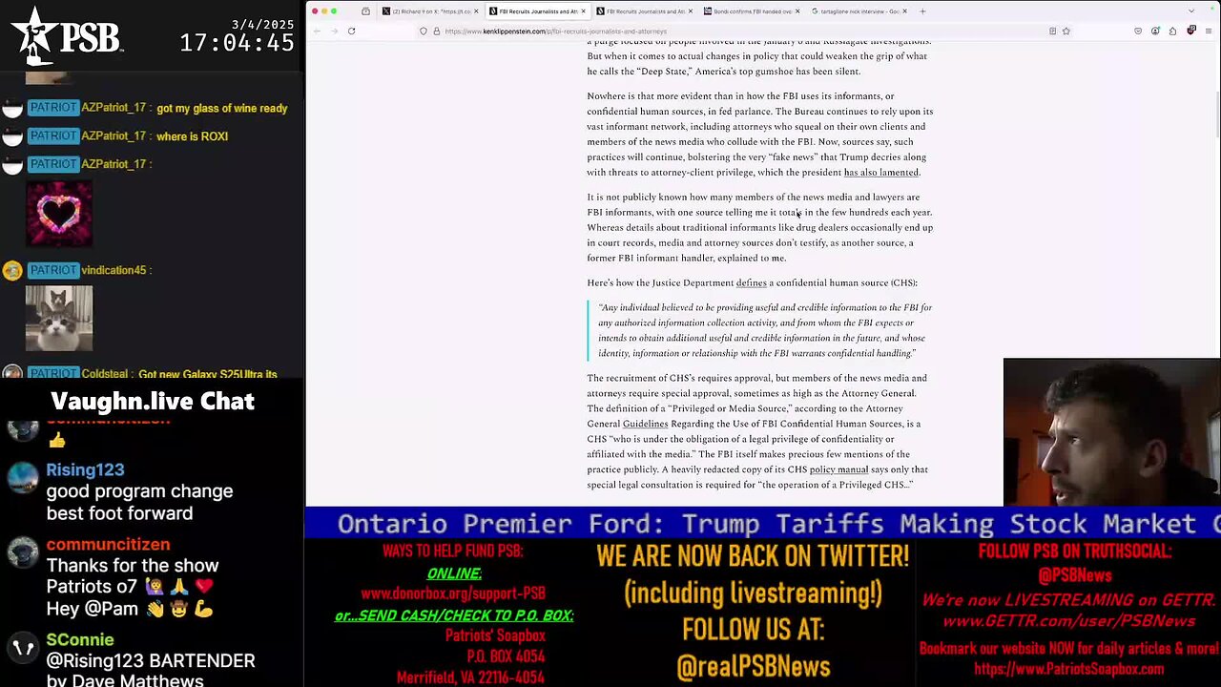Screen dimensions: 1221x687
Task: Click the browser back arrow
Action: (x=318, y=31)
